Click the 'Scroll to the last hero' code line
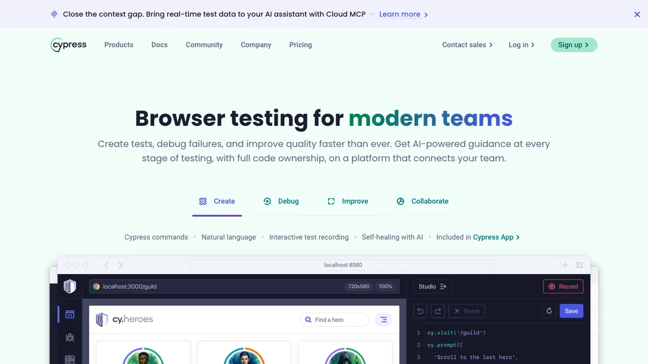 (x=476, y=357)
